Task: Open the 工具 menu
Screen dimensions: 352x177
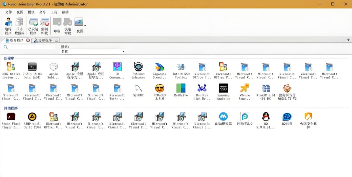Action: [54, 12]
